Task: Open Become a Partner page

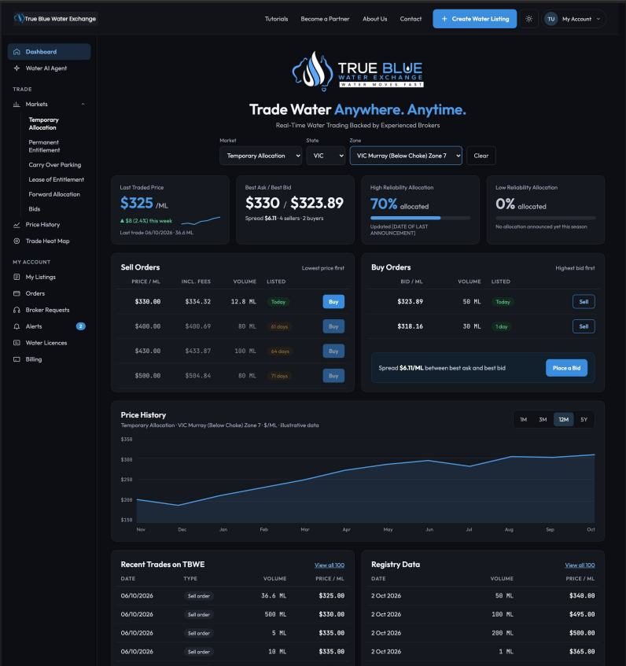Action: coord(325,19)
